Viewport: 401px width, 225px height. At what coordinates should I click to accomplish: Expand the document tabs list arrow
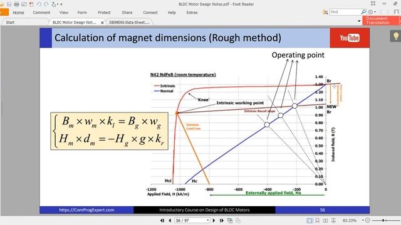point(359,21)
